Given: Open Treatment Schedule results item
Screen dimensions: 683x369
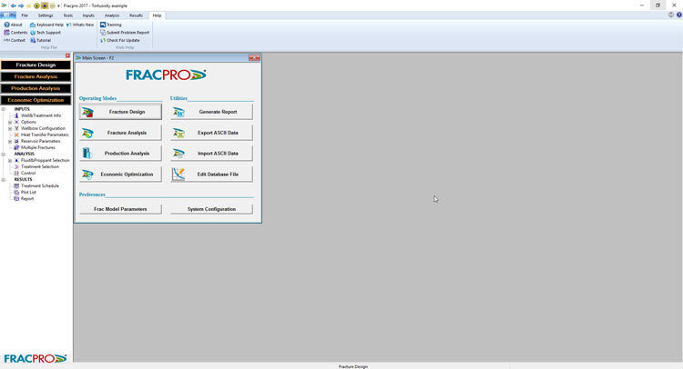Looking at the screenshot, I should [40, 186].
